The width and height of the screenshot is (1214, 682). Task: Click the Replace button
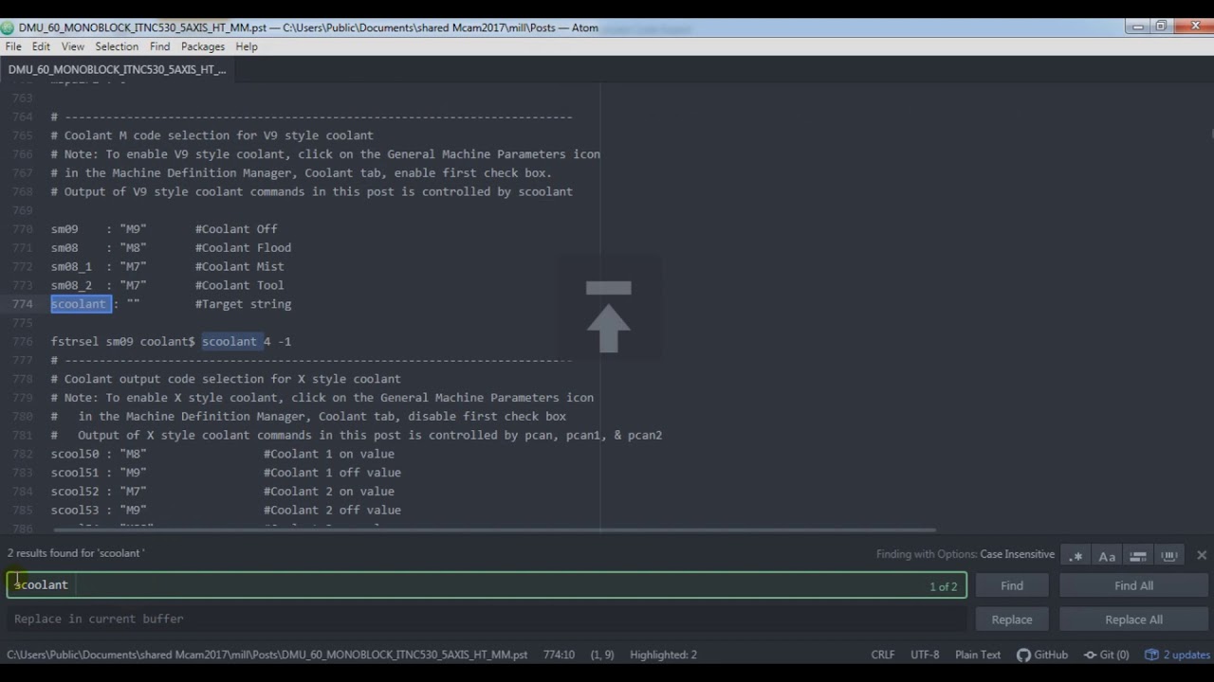1012,619
